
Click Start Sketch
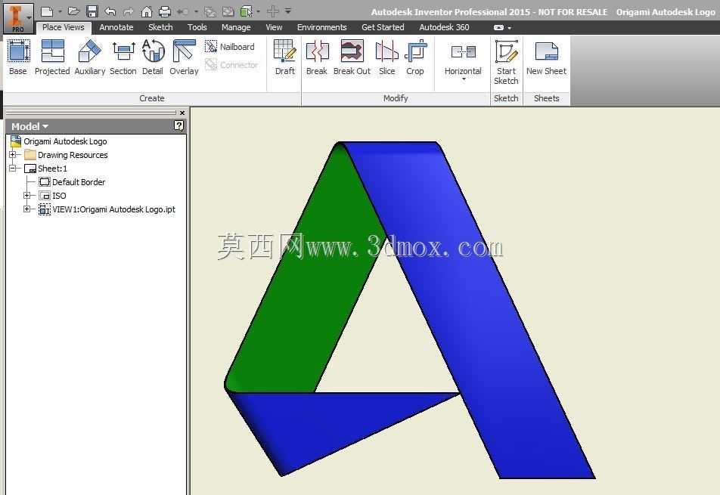tap(506, 62)
